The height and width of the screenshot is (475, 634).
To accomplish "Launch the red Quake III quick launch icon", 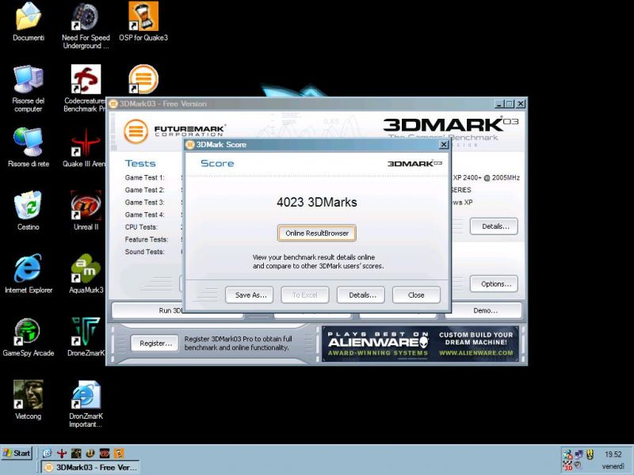I will pyautogui.click(x=62, y=453).
